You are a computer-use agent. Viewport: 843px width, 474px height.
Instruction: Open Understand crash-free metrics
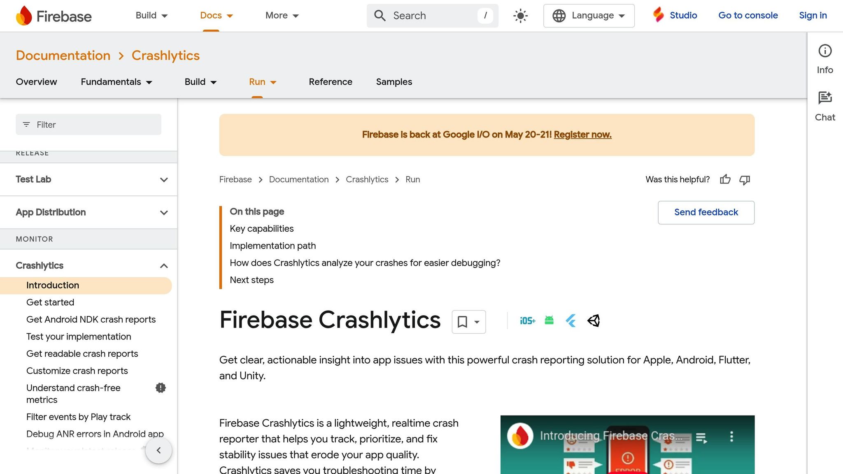[73, 394]
